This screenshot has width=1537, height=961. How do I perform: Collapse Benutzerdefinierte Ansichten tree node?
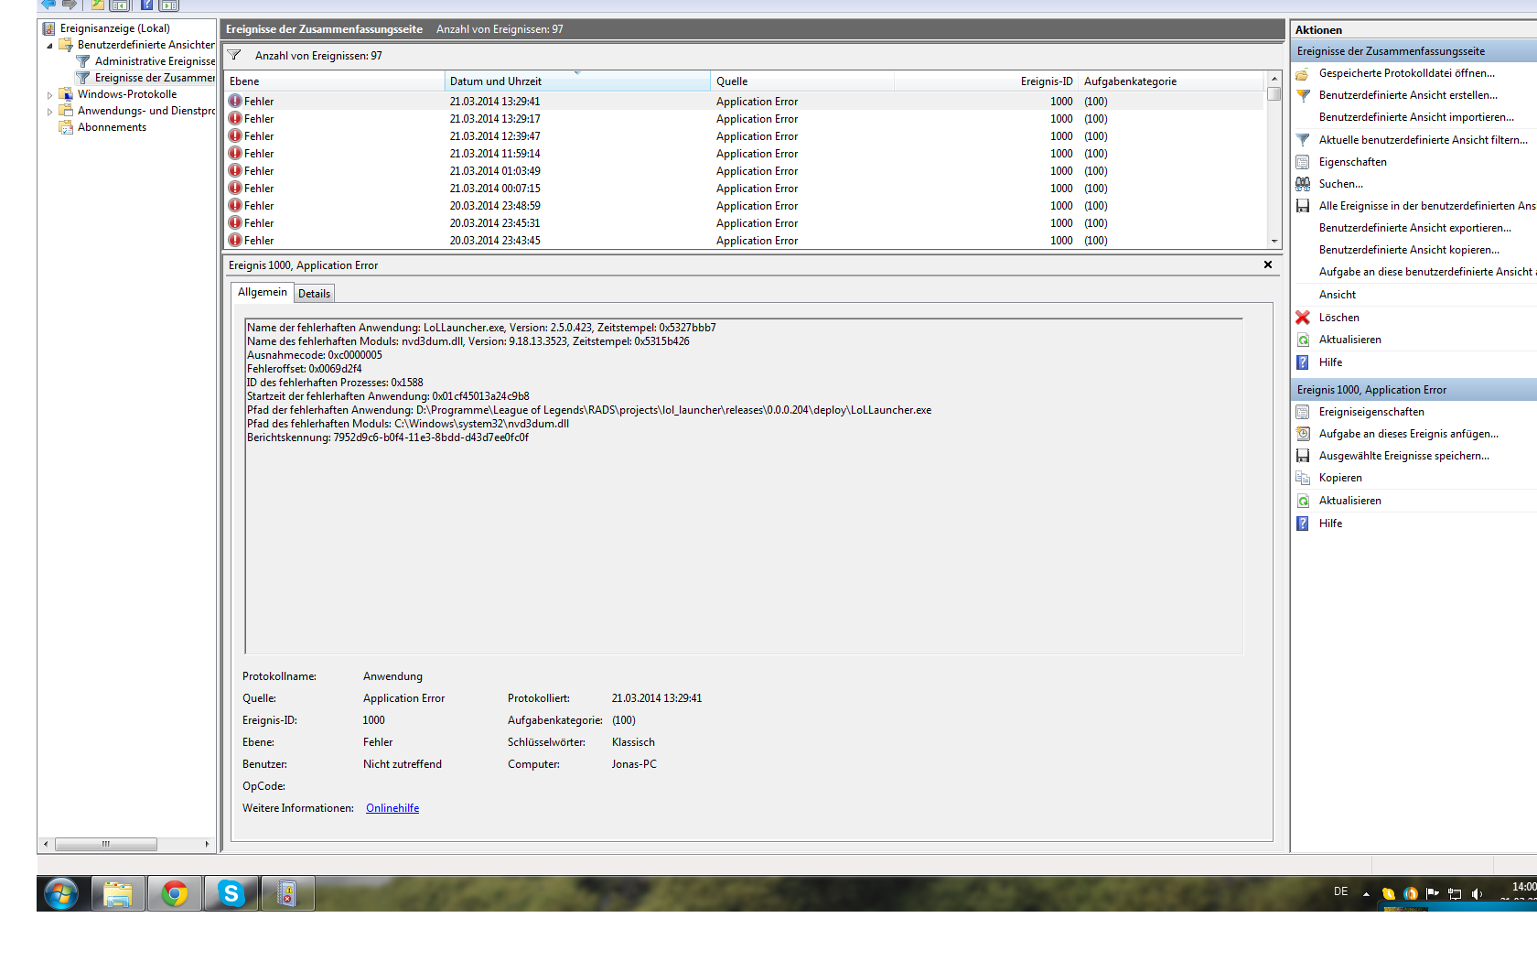pos(49,45)
